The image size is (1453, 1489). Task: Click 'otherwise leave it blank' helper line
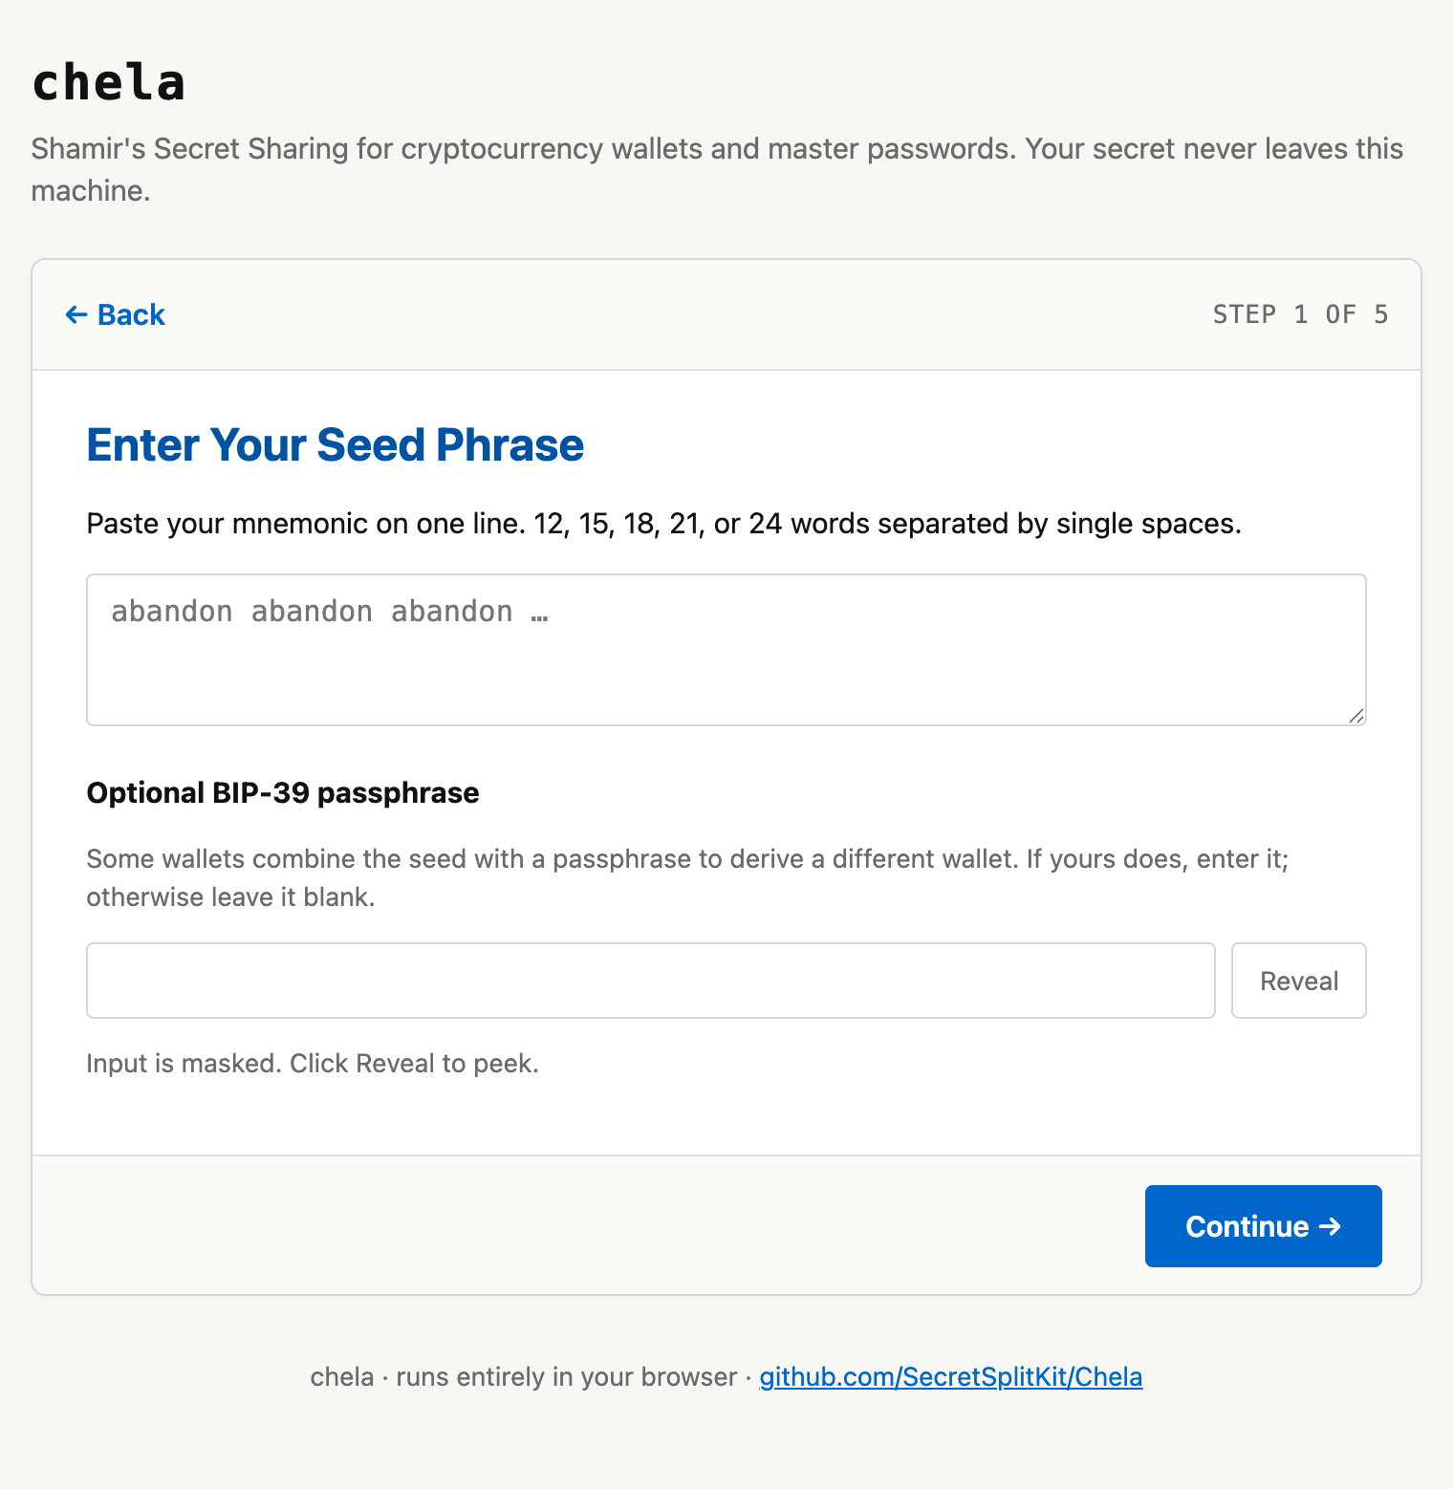tap(230, 896)
